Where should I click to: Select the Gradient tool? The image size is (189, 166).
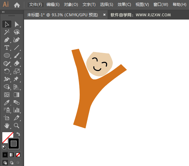(x=17, y=95)
